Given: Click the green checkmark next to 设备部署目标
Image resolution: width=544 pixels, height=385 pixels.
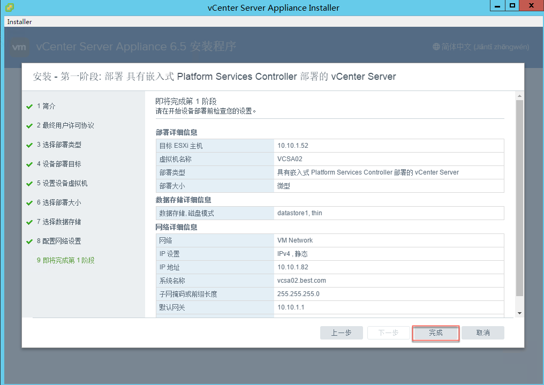Looking at the screenshot, I should point(29,164).
